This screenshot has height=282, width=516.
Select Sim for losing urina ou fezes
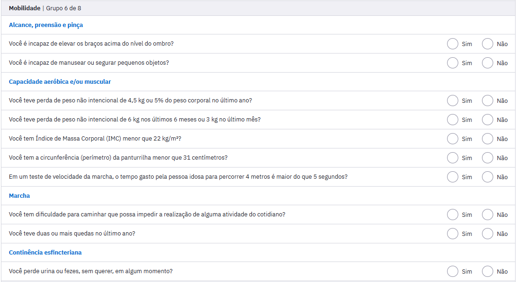[x=453, y=271]
